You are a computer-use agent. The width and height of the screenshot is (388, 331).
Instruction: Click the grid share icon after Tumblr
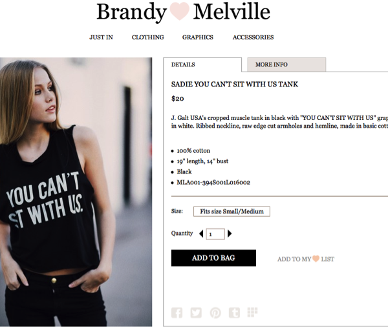pos(252,312)
